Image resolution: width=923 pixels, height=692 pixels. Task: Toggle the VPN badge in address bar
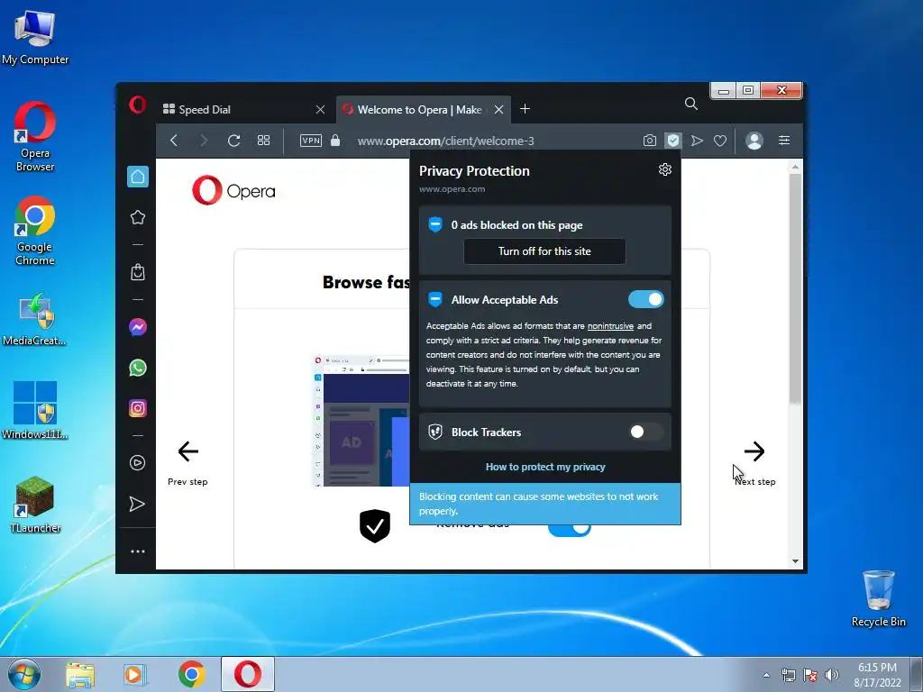pos(311,141)
